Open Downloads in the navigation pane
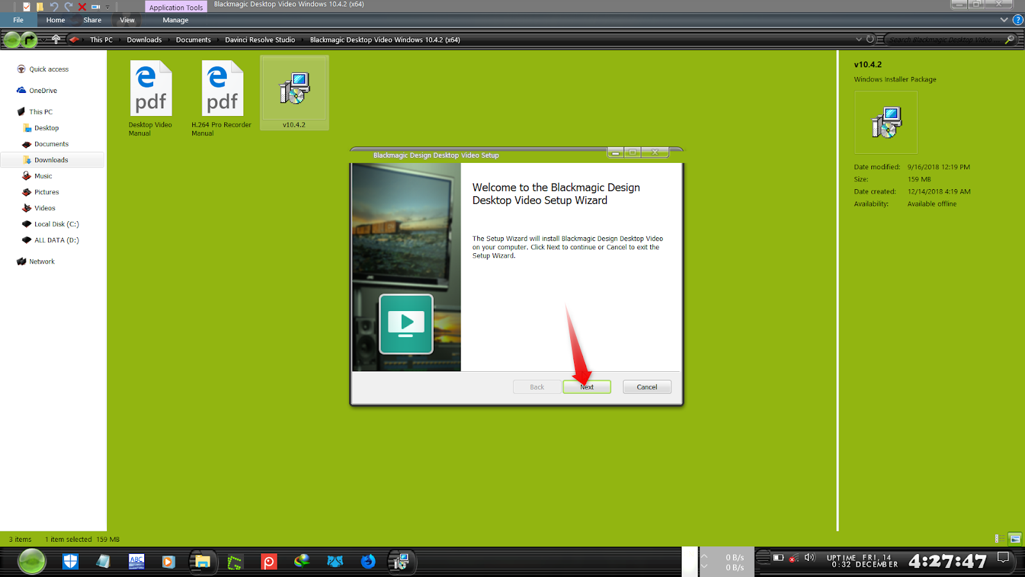 click(51, 160)
